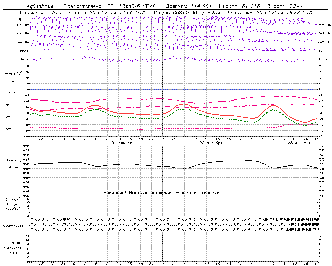Click the '22 декабря' date label
This screenshot has height=266, width=332.
coord(211,143)
